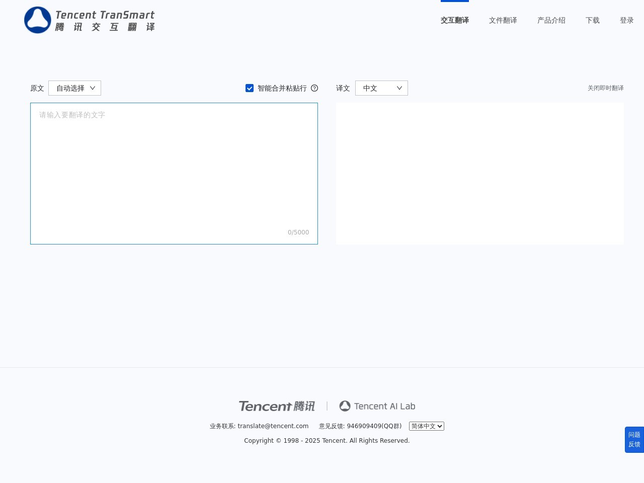Click the copyright notice text

(327, 441)
